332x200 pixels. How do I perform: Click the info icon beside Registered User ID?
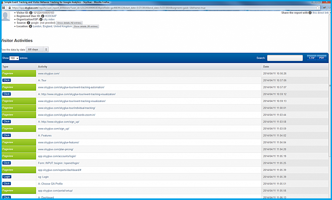pos(43,16)
